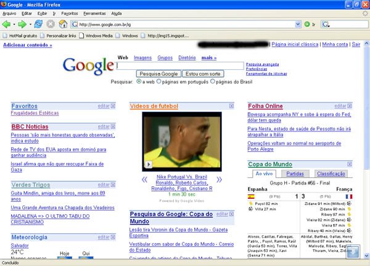
Task: Open Página inicial clássica link
Action: (295, 44)
